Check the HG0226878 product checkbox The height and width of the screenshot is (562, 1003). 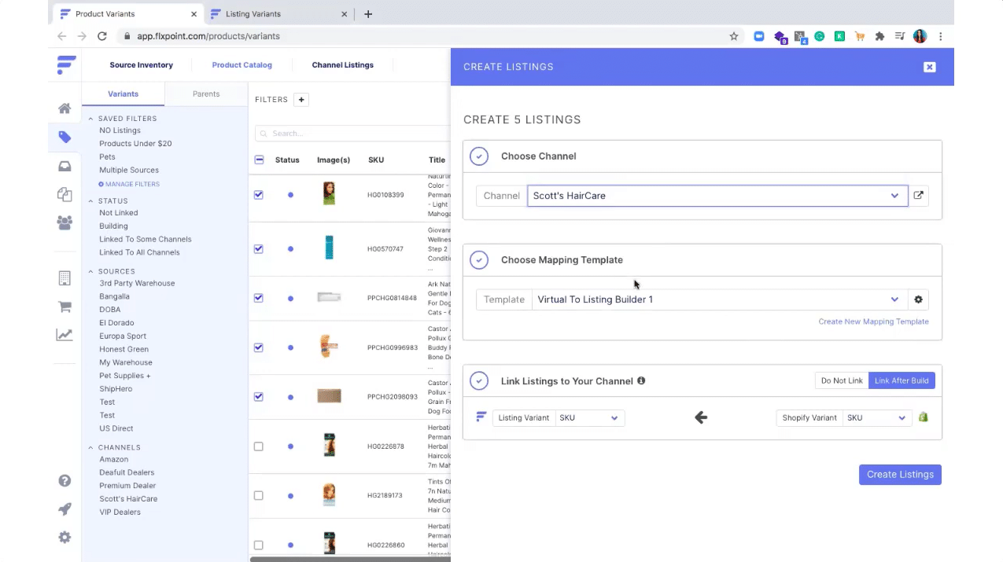259,446
